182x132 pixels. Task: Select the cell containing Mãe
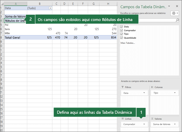tap(16, 33)
